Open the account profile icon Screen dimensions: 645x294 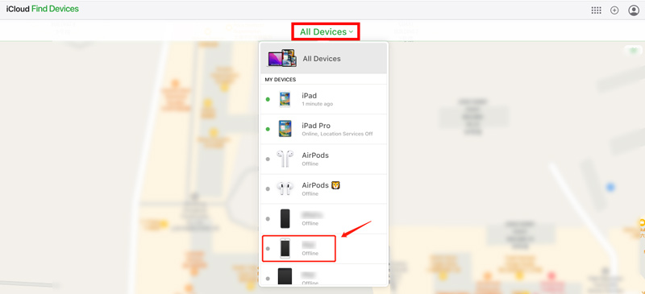point(634,10)
